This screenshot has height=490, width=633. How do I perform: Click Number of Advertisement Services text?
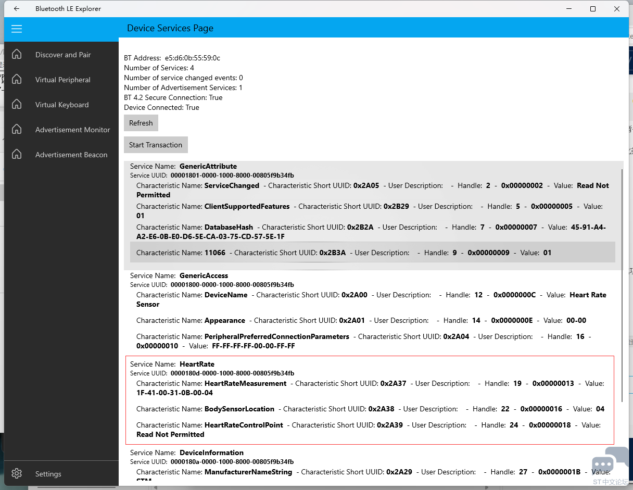(183, 87)
